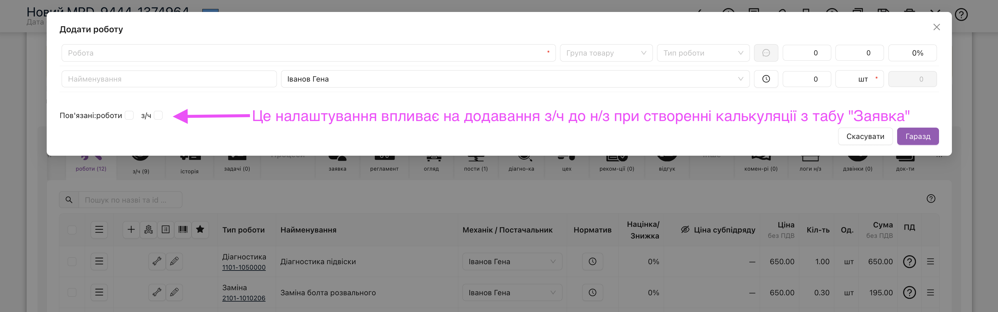Open the Іванов Гена mechanic dropdown in dialog

click(515, 79)
